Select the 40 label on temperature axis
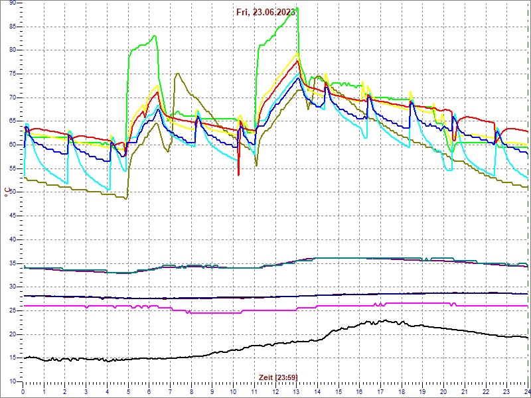The image size is (531, 398). click(13, 239)
